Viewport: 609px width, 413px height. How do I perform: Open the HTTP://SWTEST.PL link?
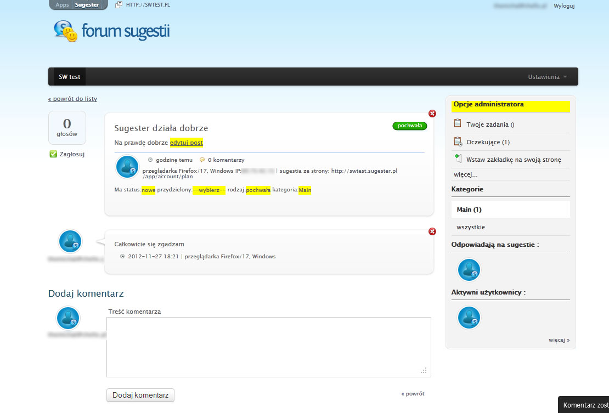coord(148,5)
